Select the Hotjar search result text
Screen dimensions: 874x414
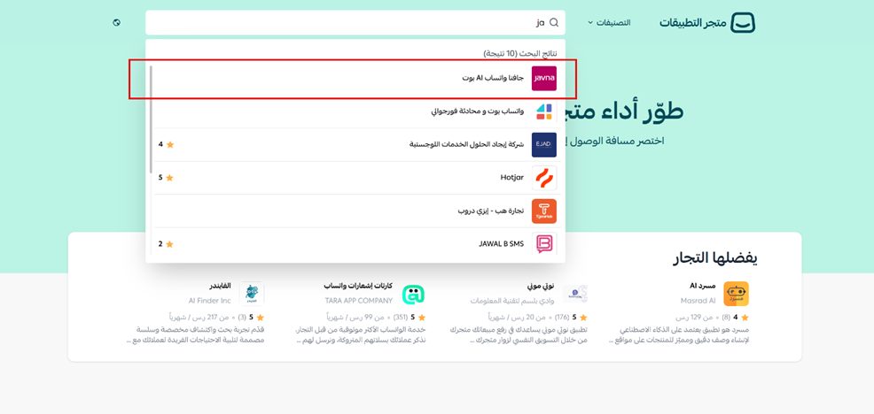[512, 178]
